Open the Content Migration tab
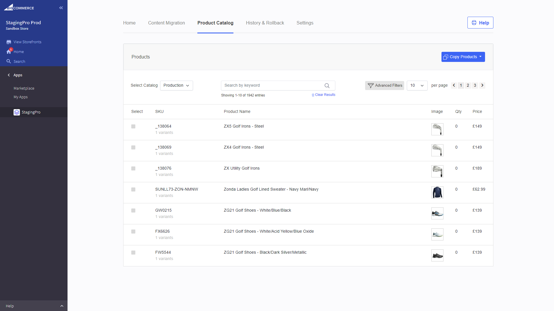The width and height of the screenshot is (554, 311). 166,23
